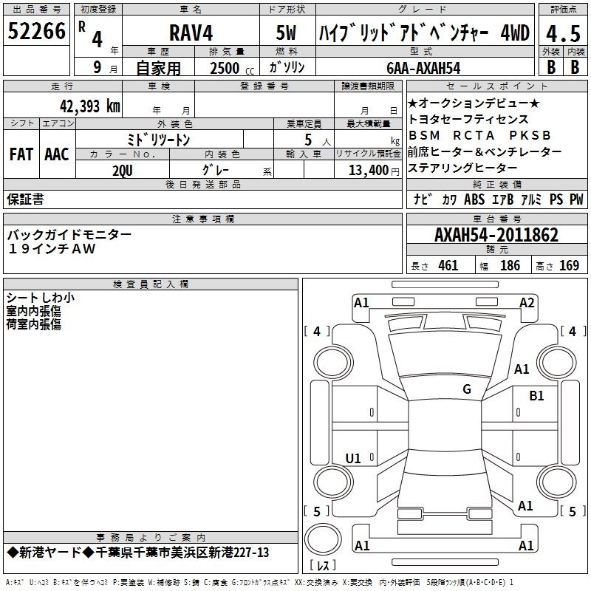This screenshot has height=591, width=591.
Task: Click the lot number 52266
Action: (x=36, y=32)
